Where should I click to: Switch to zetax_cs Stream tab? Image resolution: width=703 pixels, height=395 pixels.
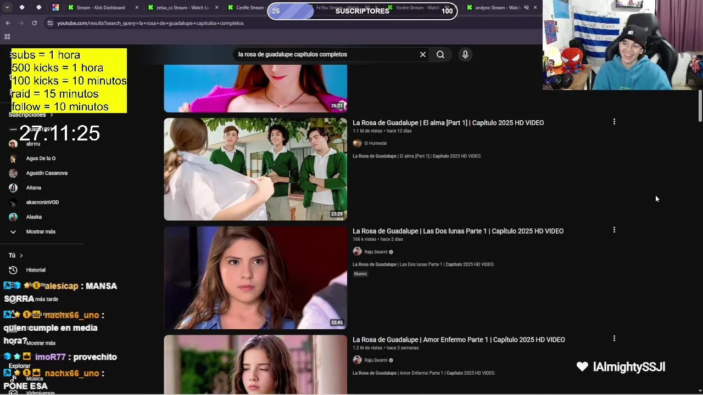click(x=183, y=8)
